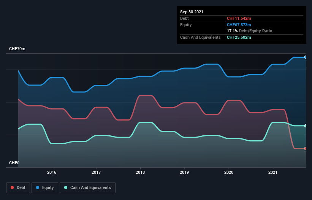312x200 pixels.
Task: Toggle Cash And Equivalents legend button
Action: tap(87, 188)
